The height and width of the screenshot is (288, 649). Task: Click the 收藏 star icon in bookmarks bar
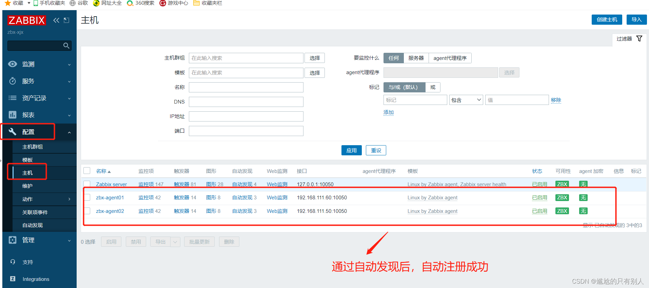click(x=7, y=3)
